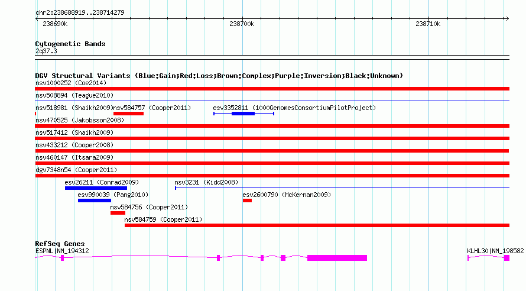Select the red nsv460147 loss bar
This screenshot has height=291, width=526.
pyautogui.click(x=272, y=163)
